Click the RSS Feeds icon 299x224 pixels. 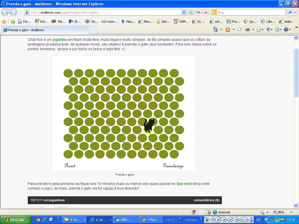tap(228, 29)
